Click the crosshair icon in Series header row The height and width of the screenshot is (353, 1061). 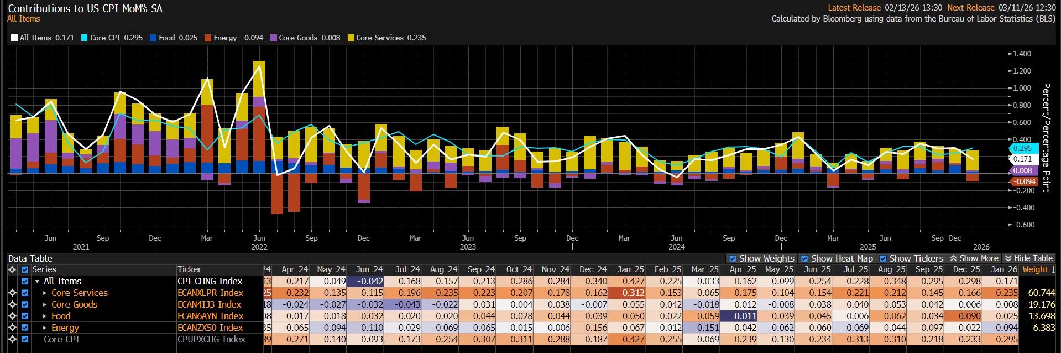(12, 269)
